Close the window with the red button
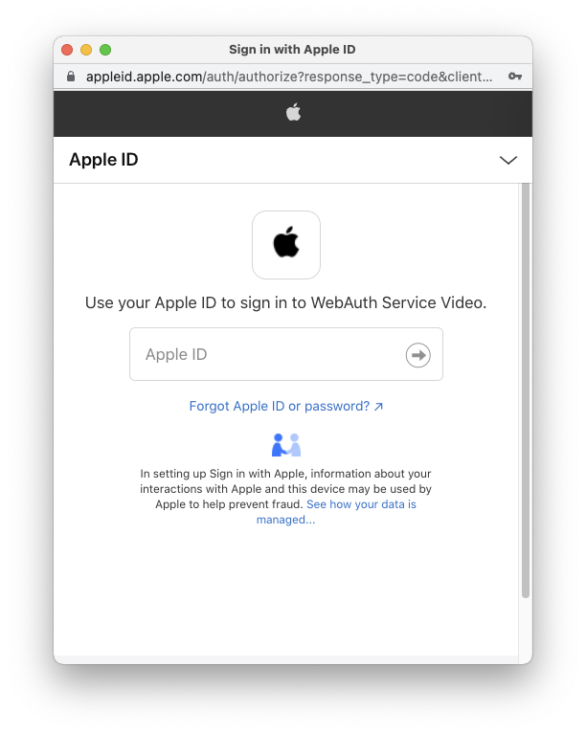Image resolution: width=586 pixels, height=735 pixels. click(67, 50)
